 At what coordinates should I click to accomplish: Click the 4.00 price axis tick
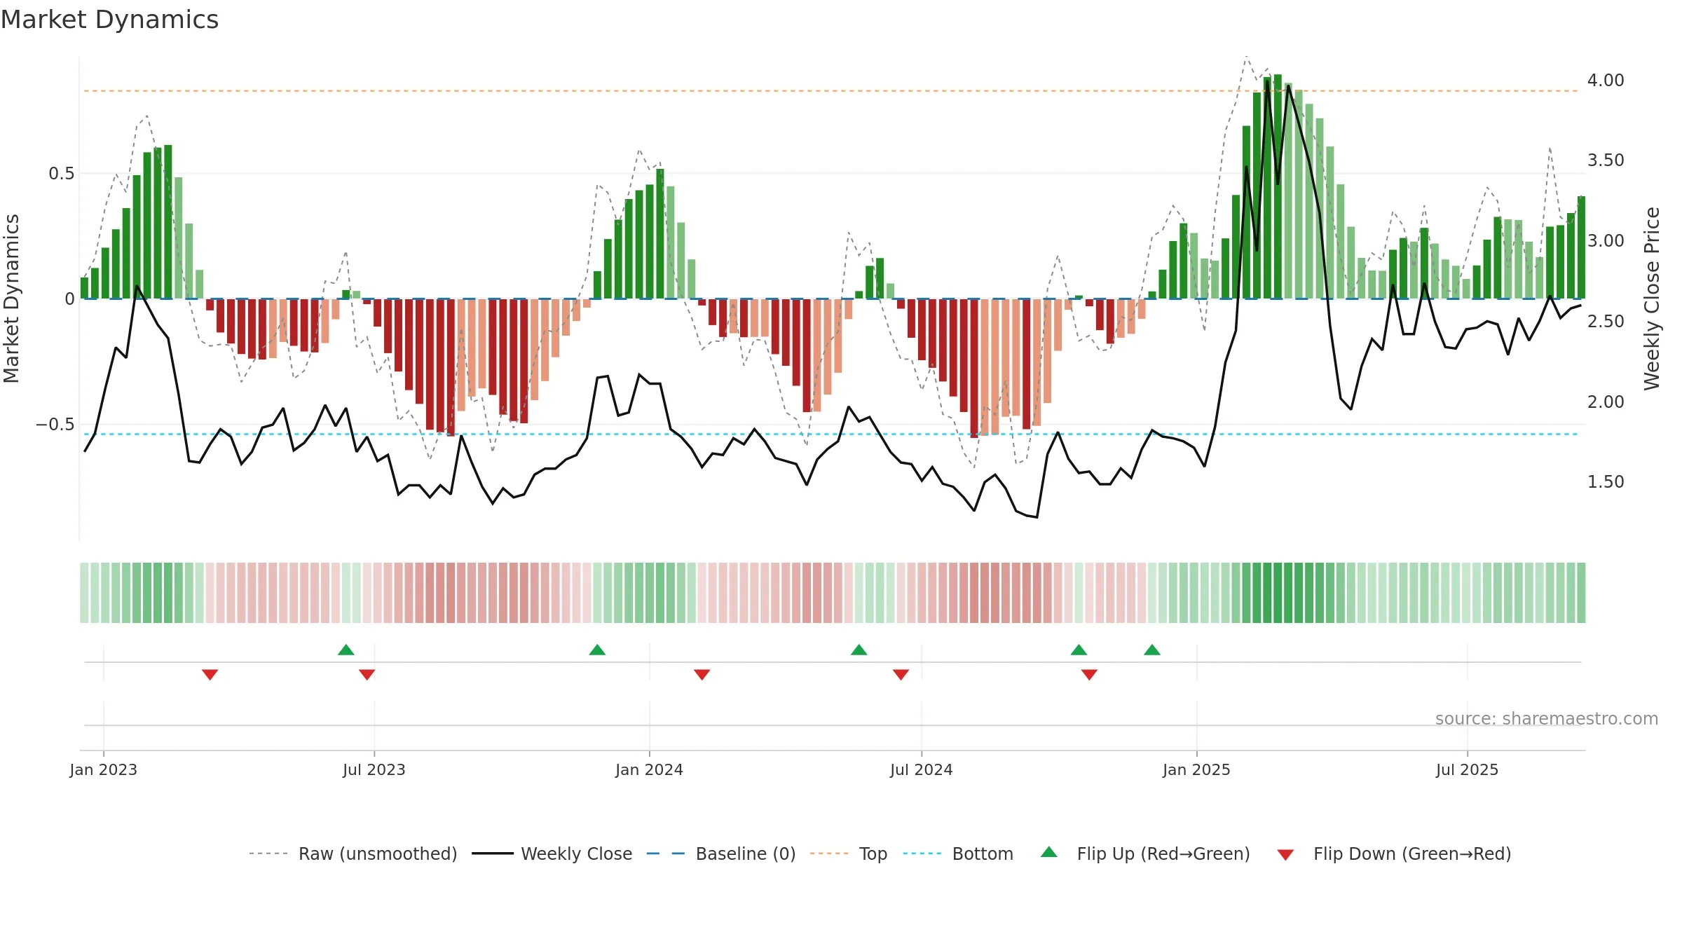1606,81
